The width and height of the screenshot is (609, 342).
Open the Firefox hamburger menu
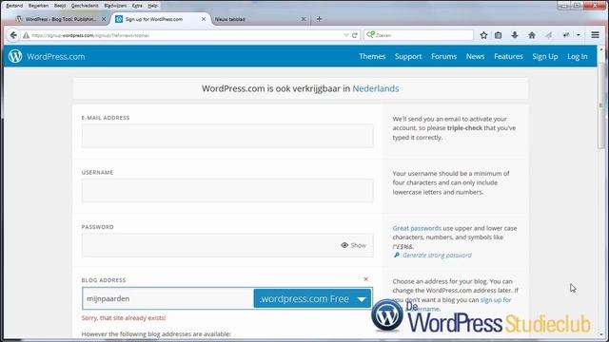595,35
